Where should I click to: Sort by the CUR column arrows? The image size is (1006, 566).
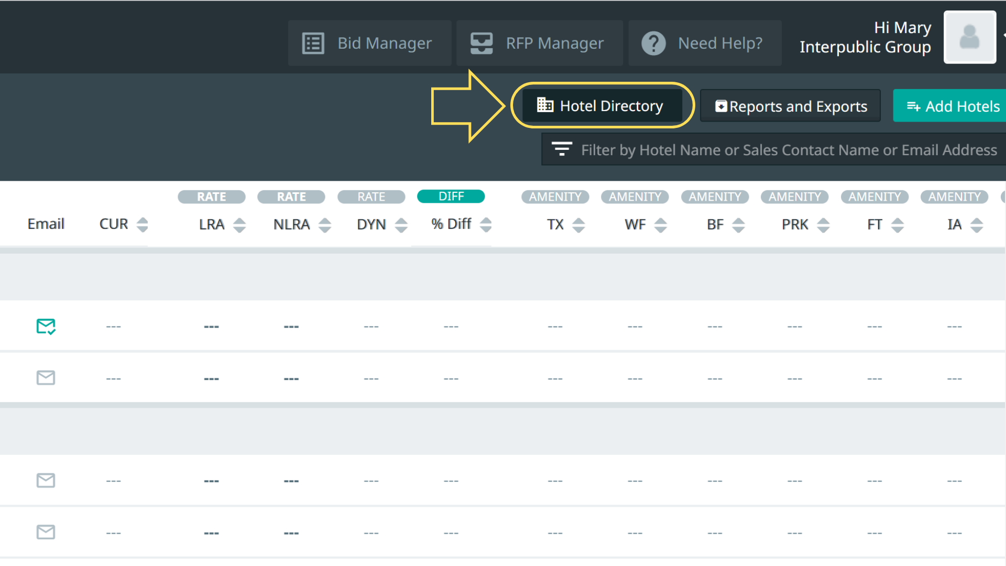(142, 225)
